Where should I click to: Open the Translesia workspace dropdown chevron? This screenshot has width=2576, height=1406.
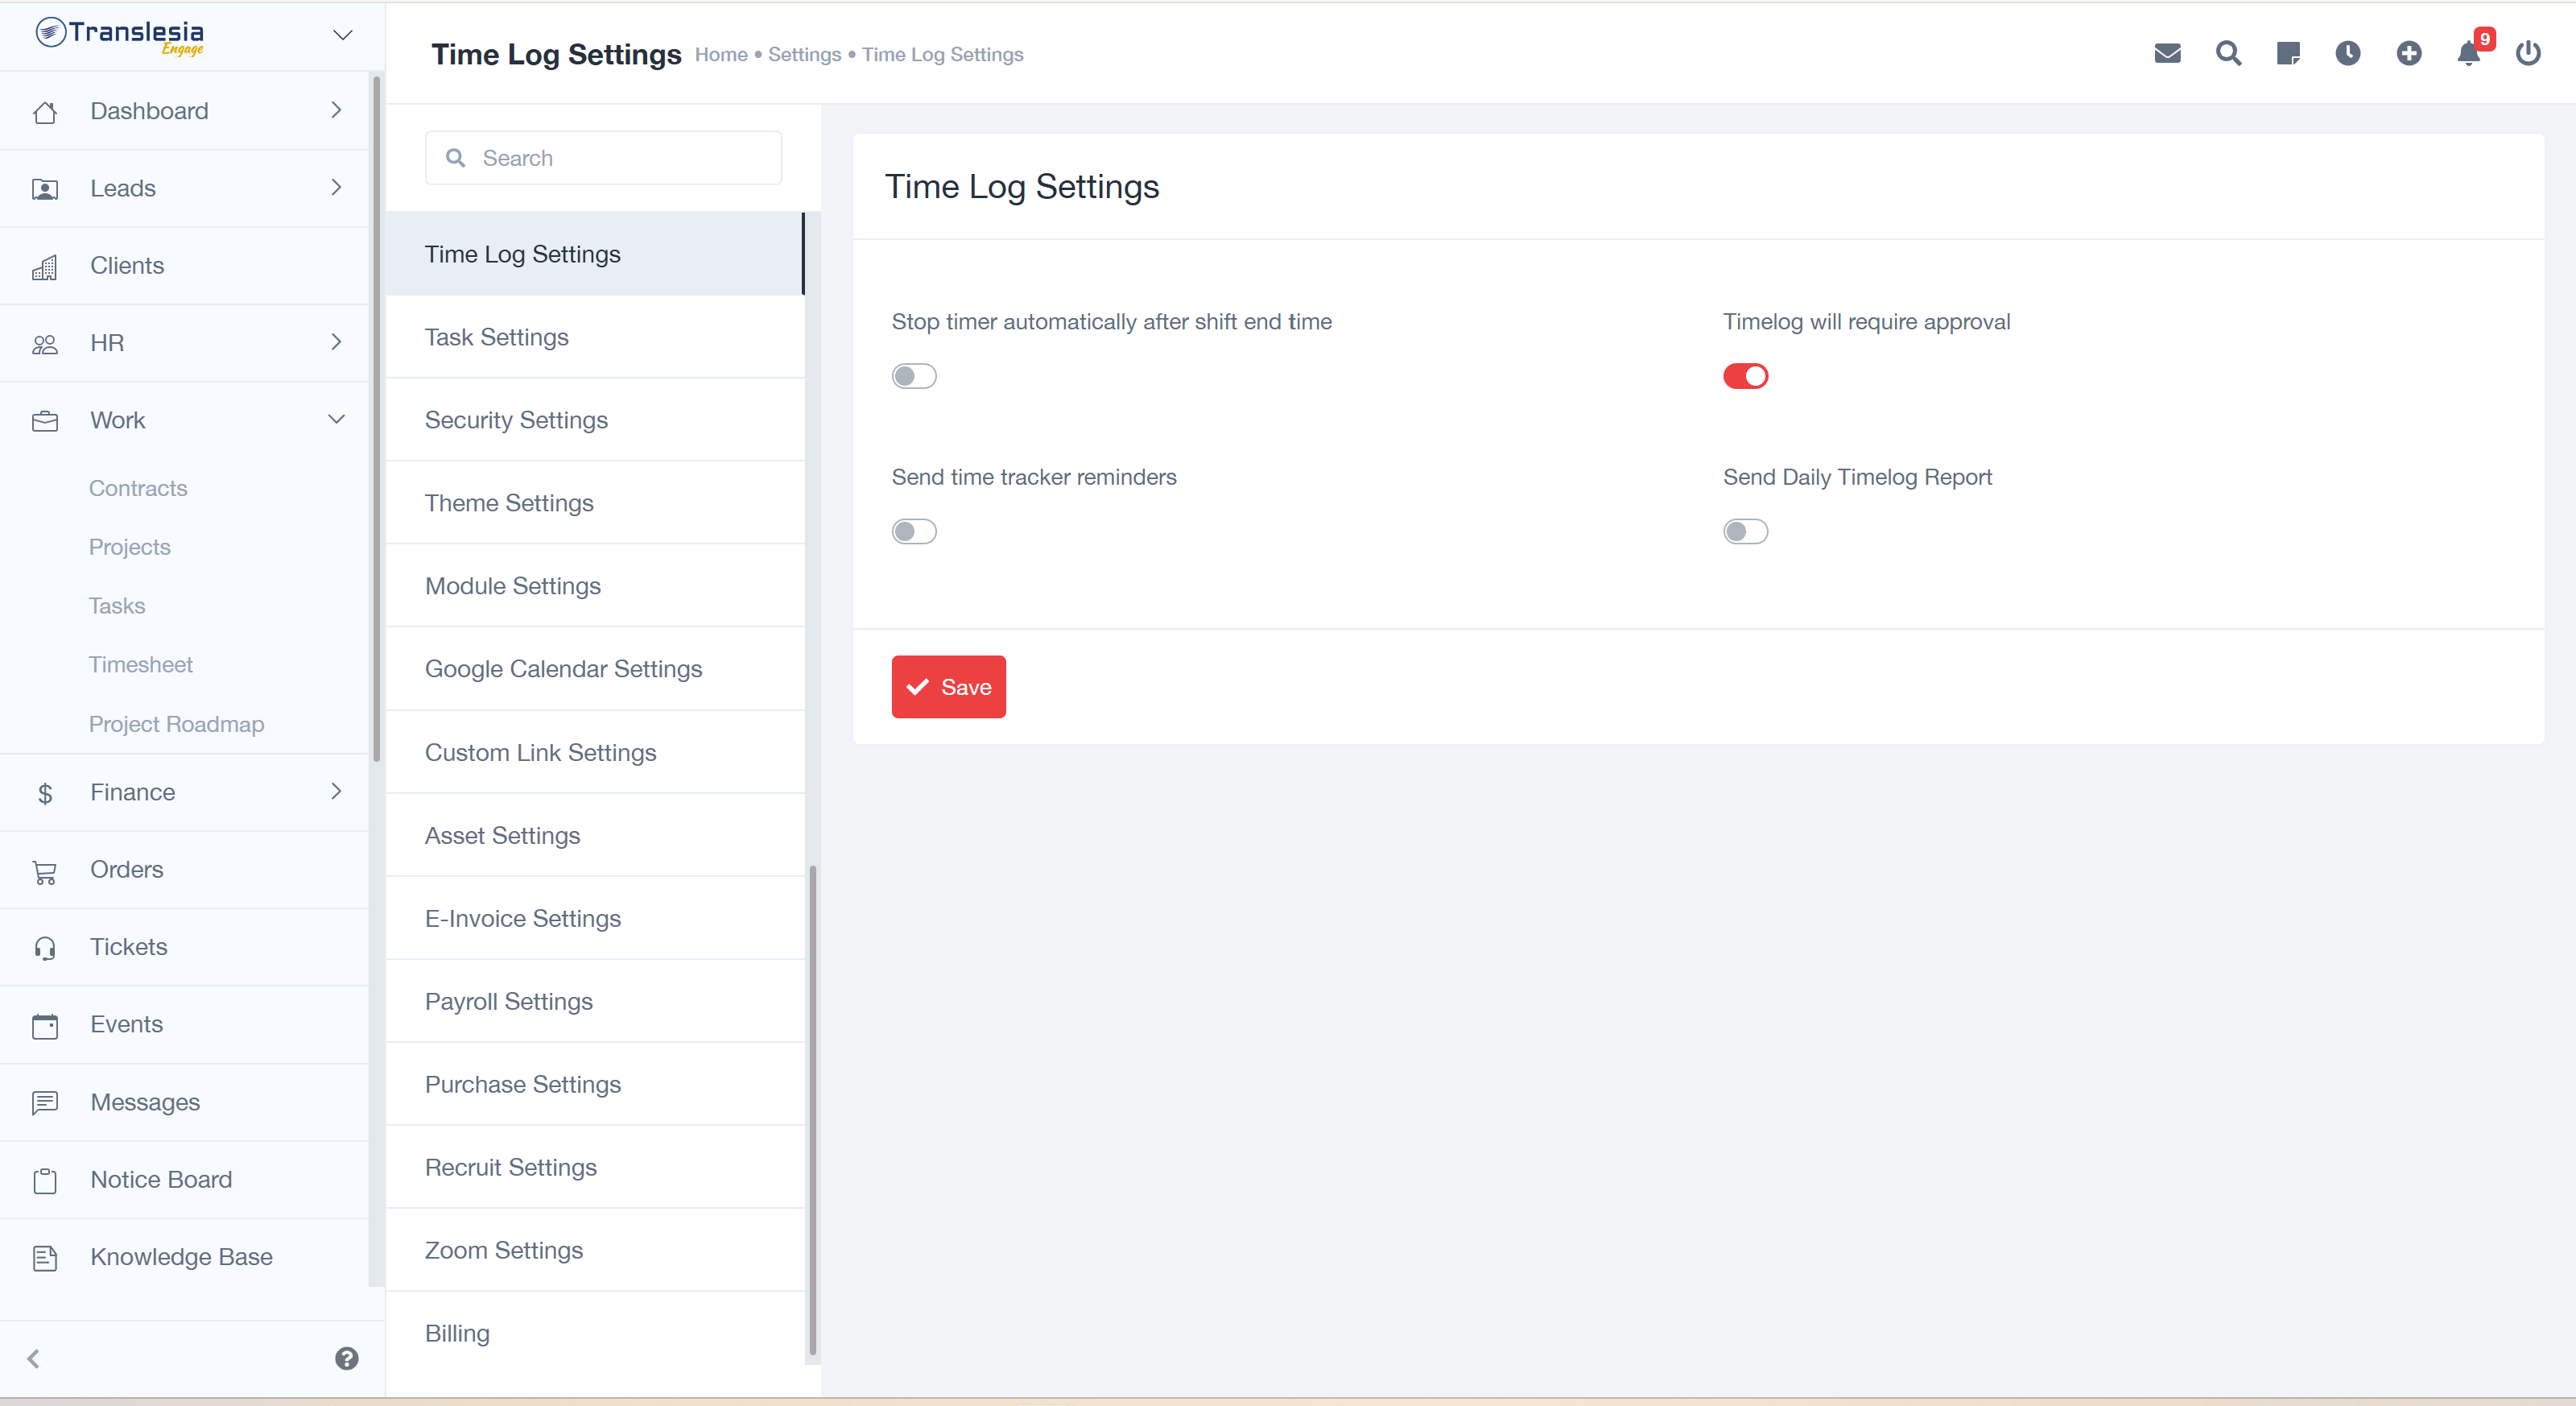(x=342, y=35)
